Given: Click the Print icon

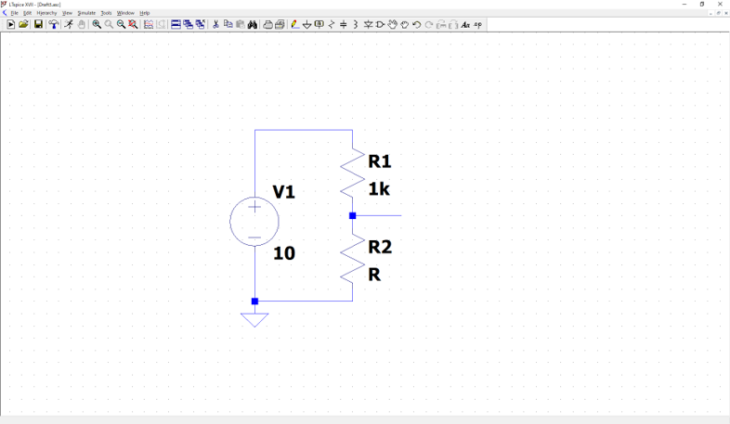Looking at the screenshot, I should (280, 25).
